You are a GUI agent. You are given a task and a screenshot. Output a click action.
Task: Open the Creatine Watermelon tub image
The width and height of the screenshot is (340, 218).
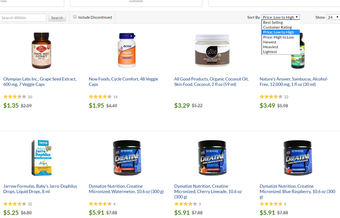[127, 157]
